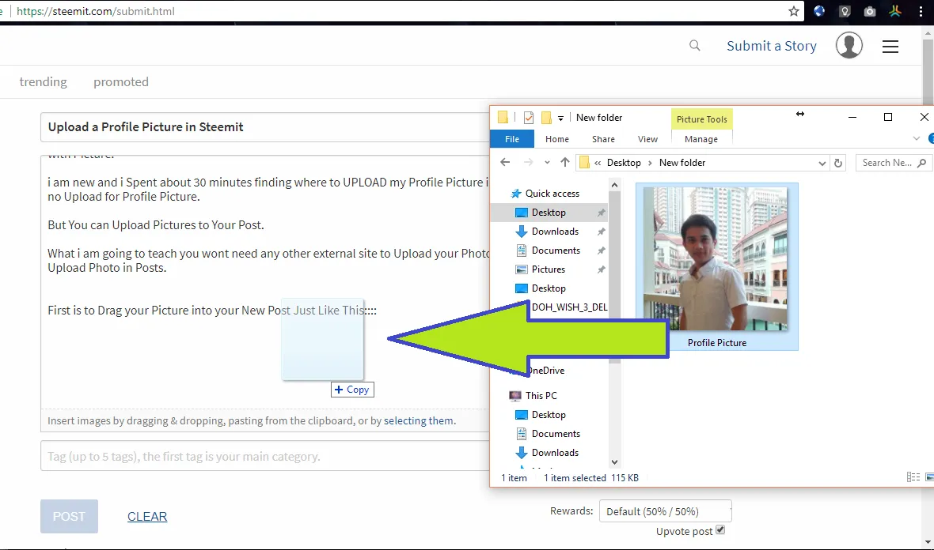Image resolution: width=934 pixels, height=550 pixels.
Task: Open the File tab in Explorer
Action: [511, 139]
